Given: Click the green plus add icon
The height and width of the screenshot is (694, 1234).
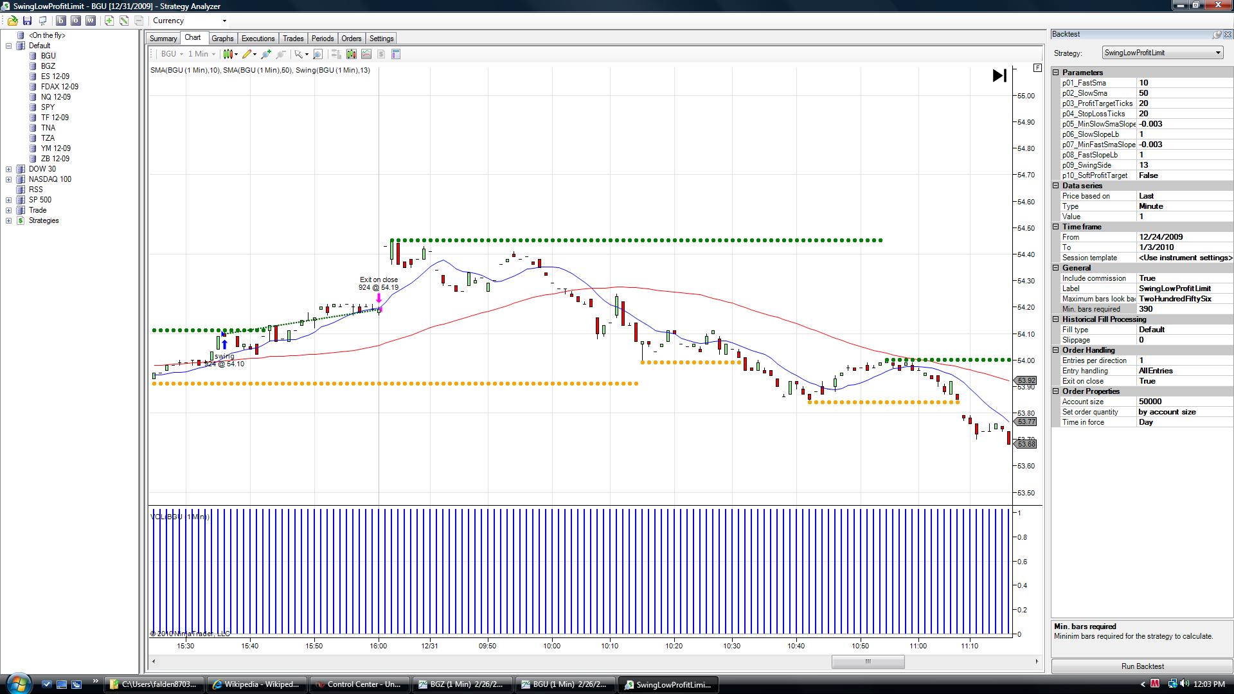Looking at the screenshot, I should pos(109,21).
